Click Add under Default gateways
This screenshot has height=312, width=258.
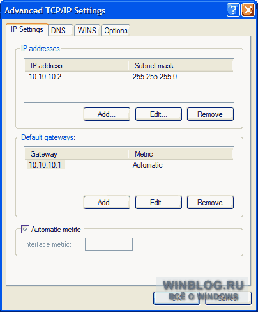107,203
